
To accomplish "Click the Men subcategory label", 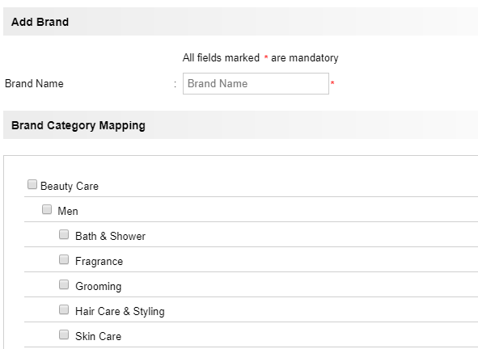I will coord(68,211).
